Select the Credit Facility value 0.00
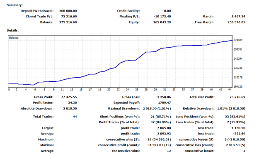This screenshot has height=154, width=259. point(167,11)
